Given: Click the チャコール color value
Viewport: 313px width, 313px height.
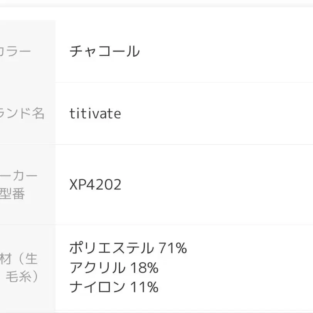Looking at the screenshot, I should 104,51.
